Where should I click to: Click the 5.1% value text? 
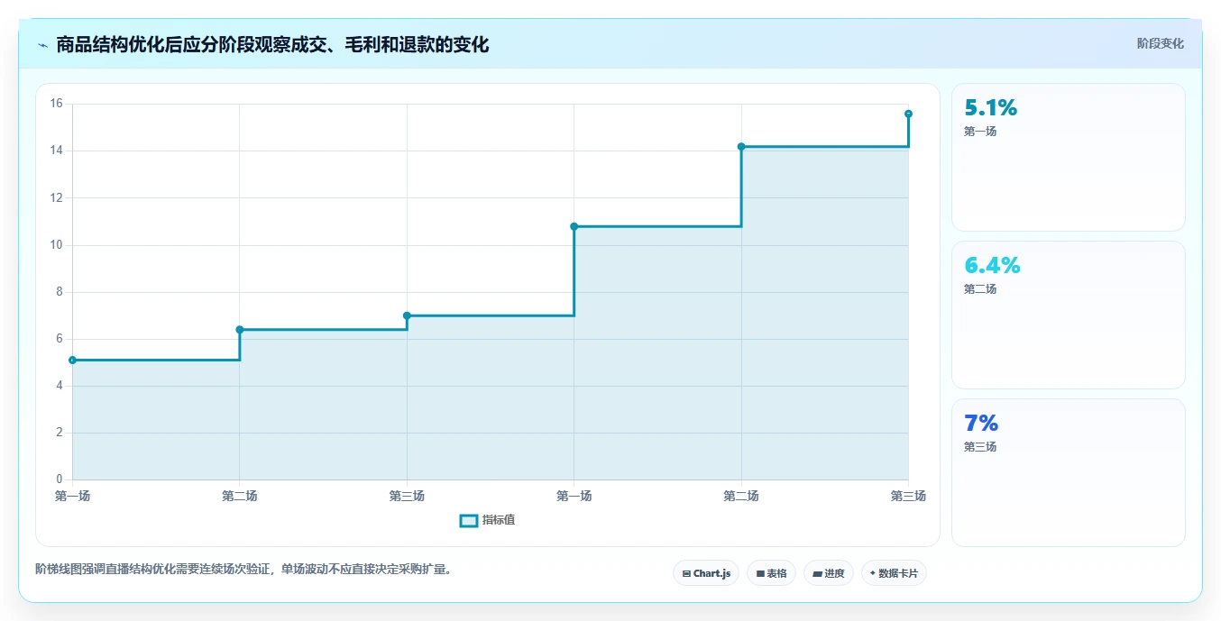[x=990, y=108]
